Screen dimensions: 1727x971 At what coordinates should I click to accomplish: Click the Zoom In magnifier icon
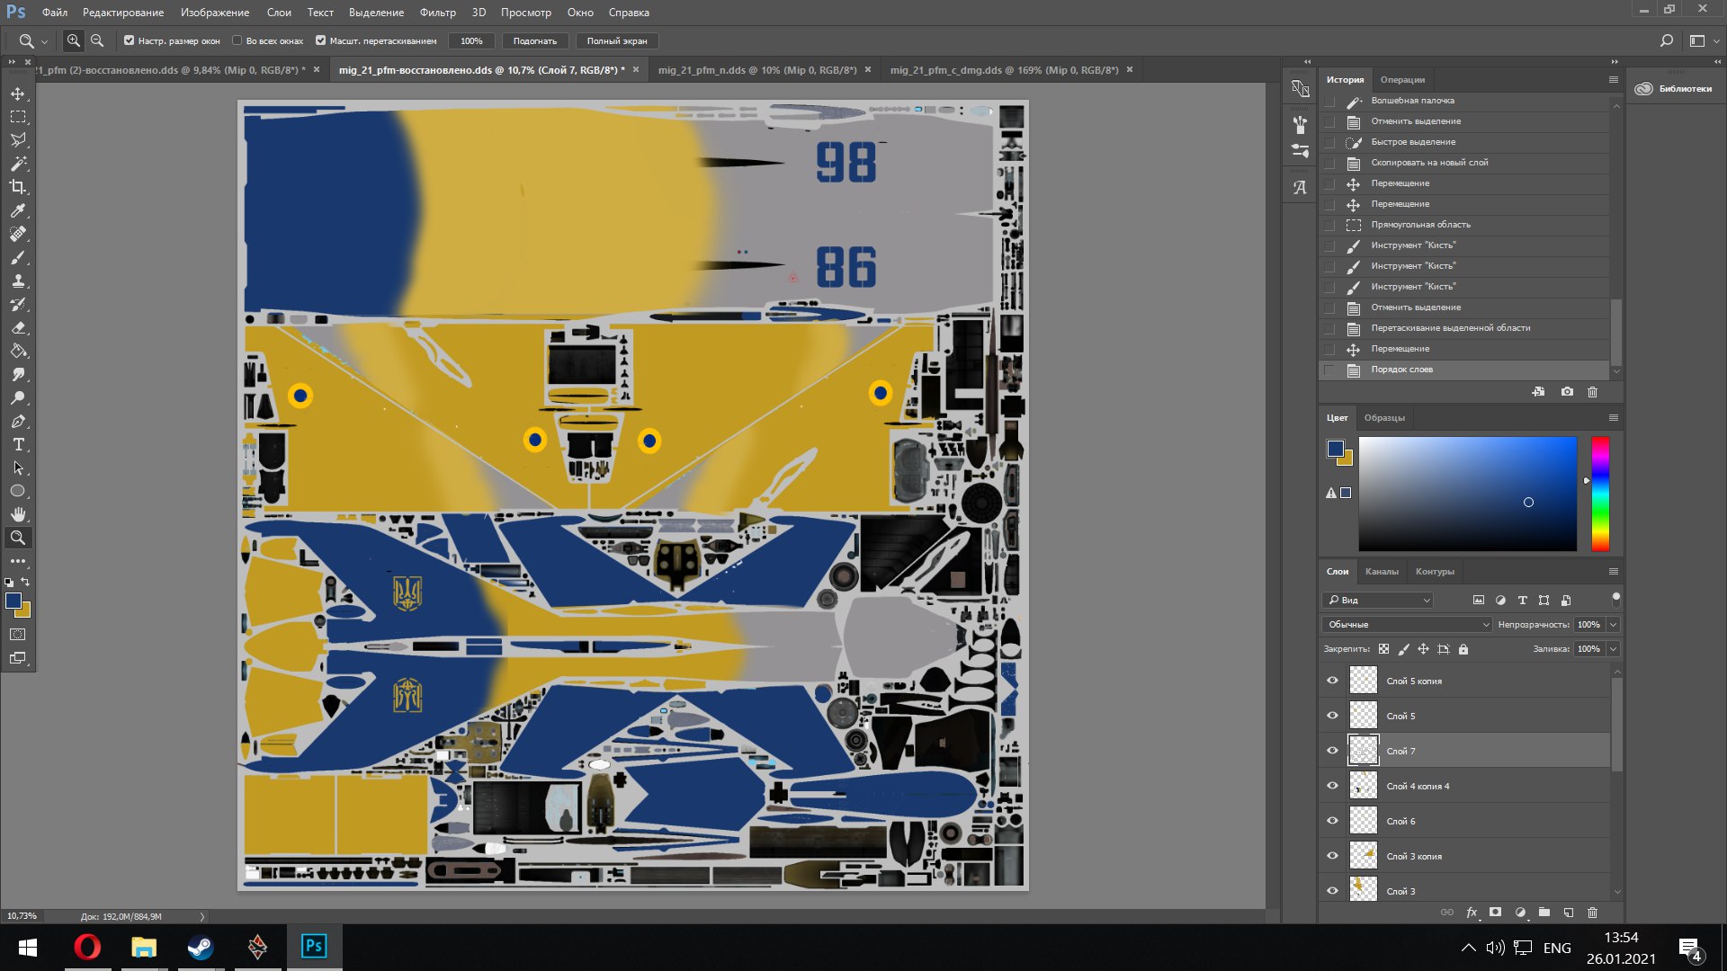tap(74, 40)
